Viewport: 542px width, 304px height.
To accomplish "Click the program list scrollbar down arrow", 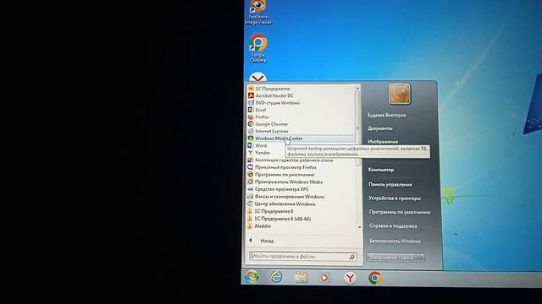I will pos(359,227).
